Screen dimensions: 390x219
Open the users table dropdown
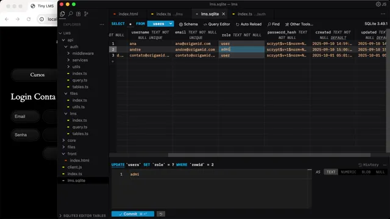[x=160, y=24]
